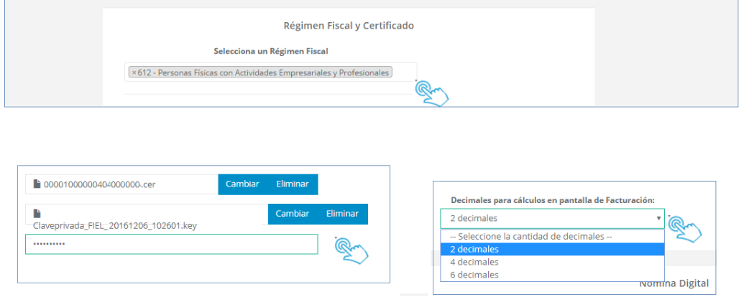Click the file icon beside the .cer certificate
Image resolution: width=744 pixels, height=302 pixels.
(37, 184)
